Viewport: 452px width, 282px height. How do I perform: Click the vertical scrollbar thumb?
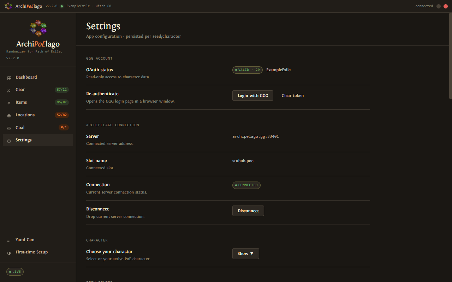click(x=450, y=56)
